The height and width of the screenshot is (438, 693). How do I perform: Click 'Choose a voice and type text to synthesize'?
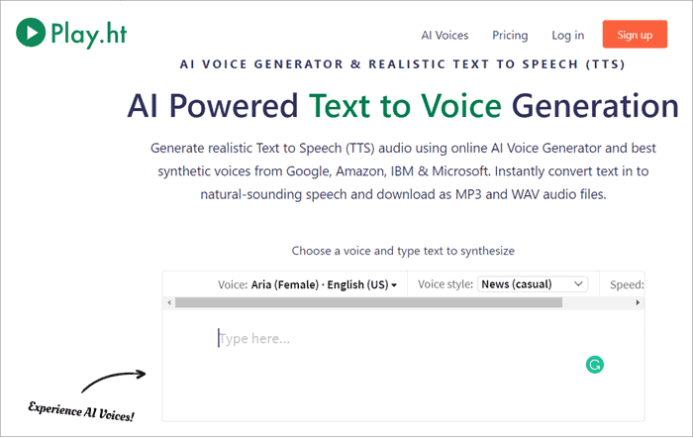pos(403,251)
